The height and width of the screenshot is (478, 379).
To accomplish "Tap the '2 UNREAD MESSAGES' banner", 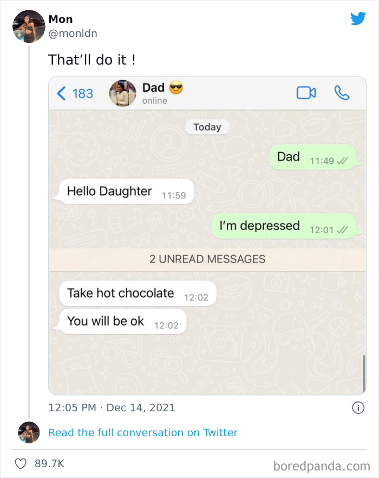I will (207, 259).
